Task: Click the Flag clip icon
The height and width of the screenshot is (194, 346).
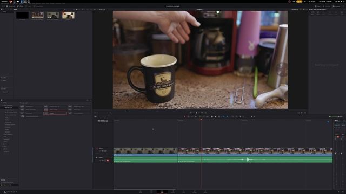Action: pos(223,116)
